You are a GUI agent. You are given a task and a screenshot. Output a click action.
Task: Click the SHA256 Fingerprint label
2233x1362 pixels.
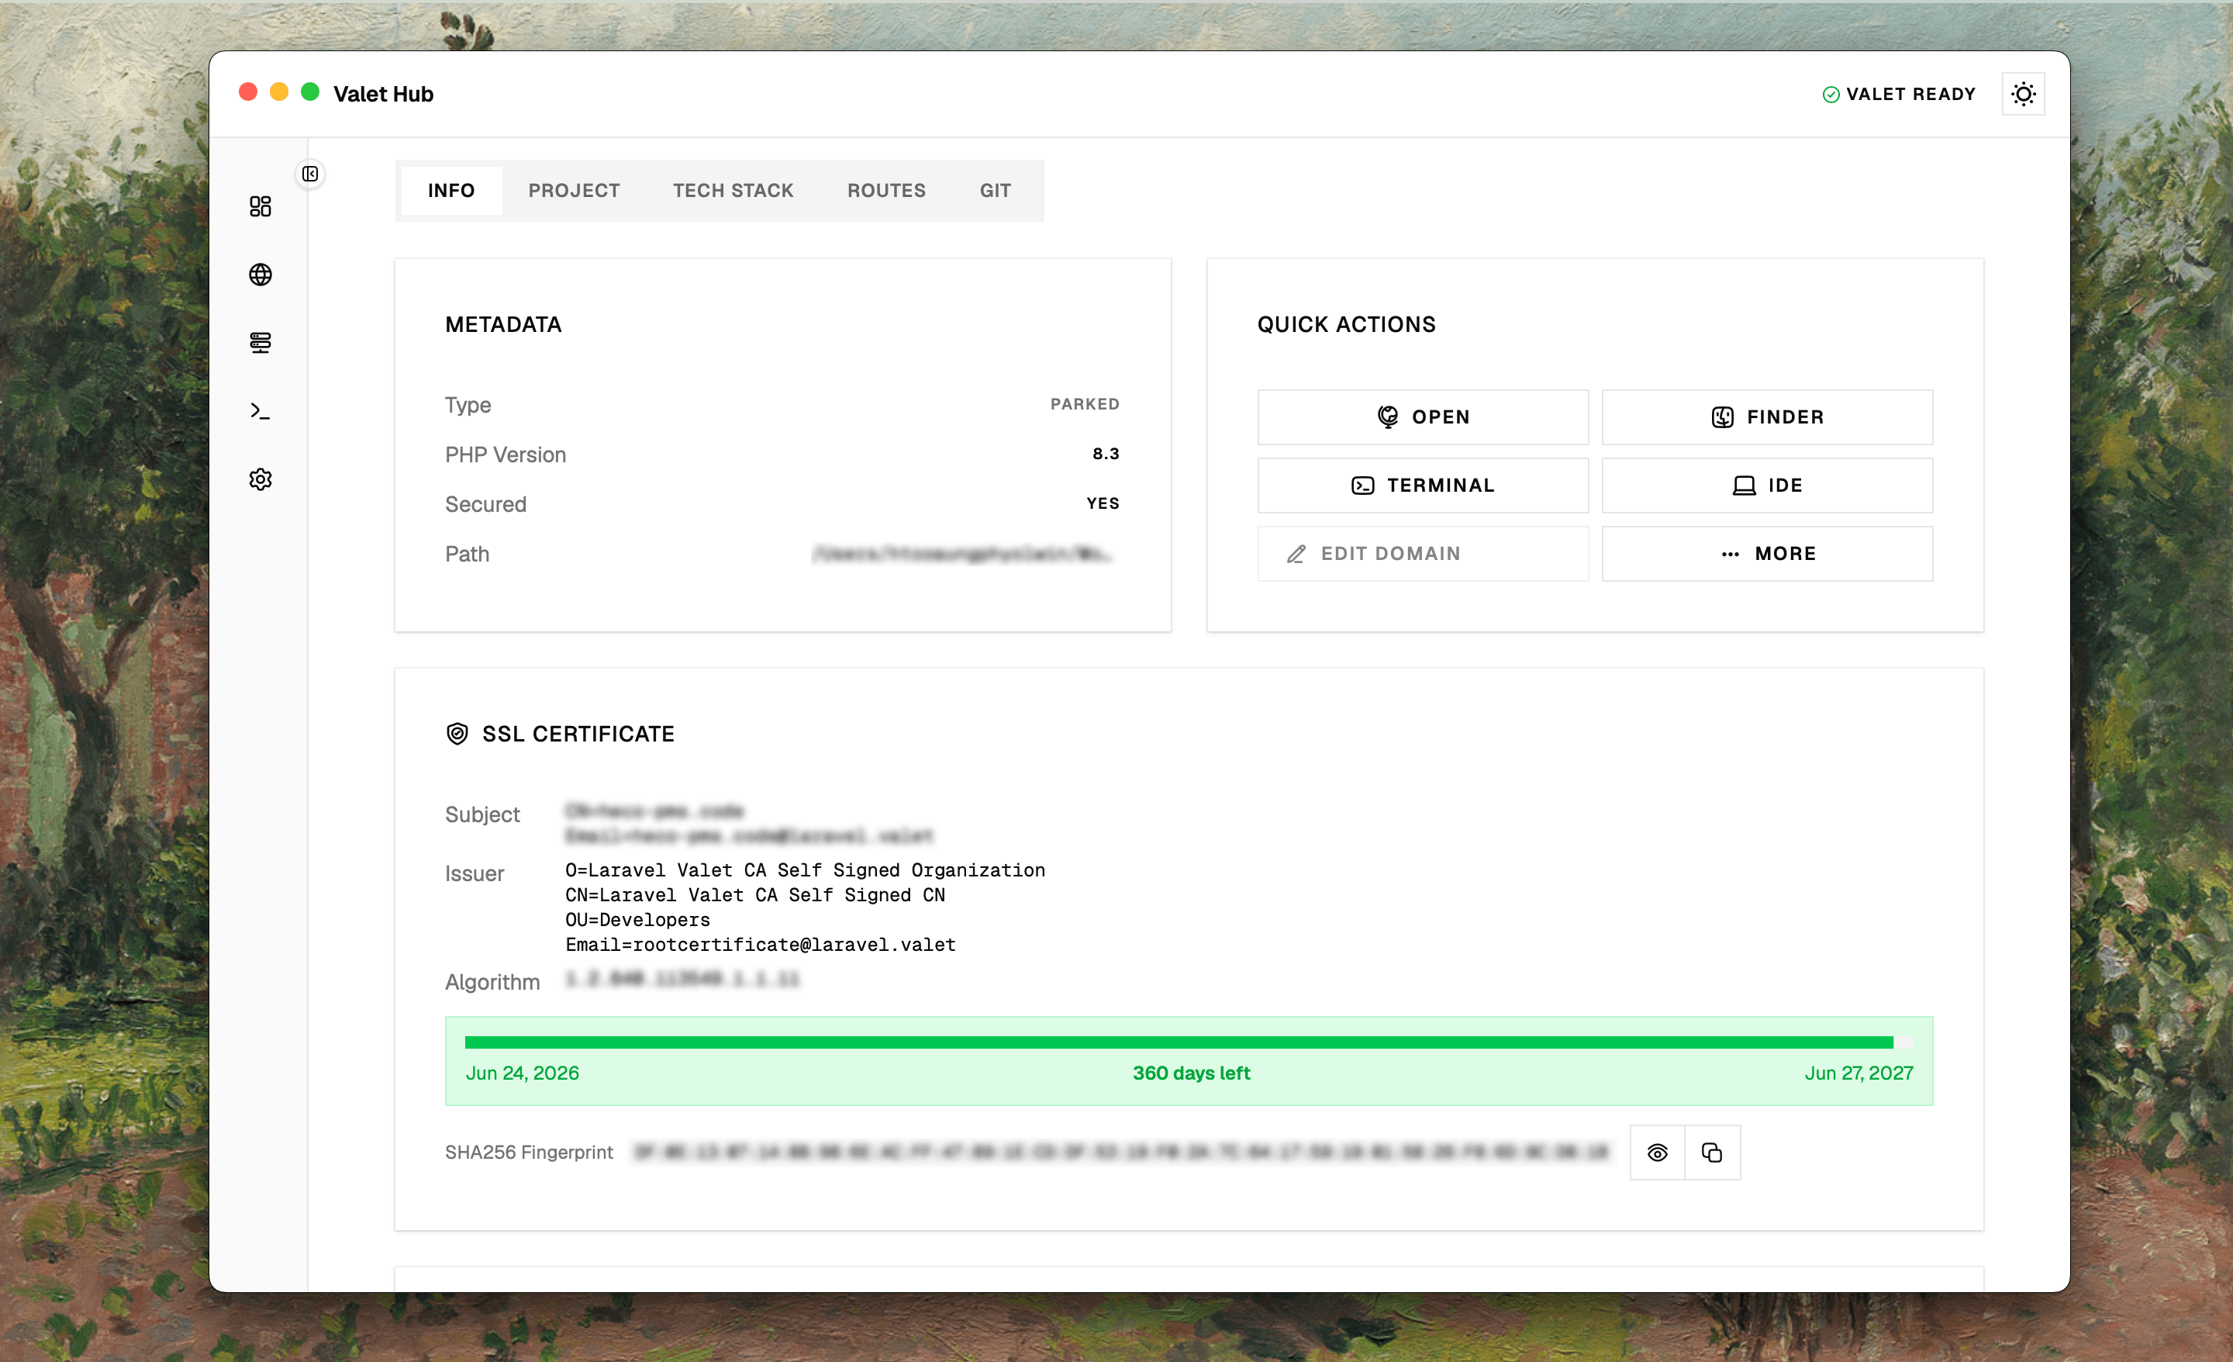528,1152
